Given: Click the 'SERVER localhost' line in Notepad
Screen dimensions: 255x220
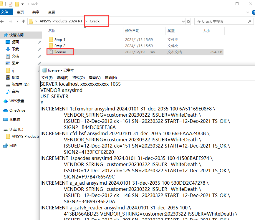Looking at the screenshot, I should click(80, 84).
